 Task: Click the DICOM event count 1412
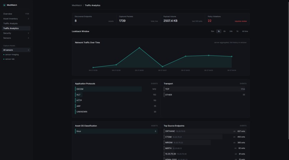pos(154,89)
